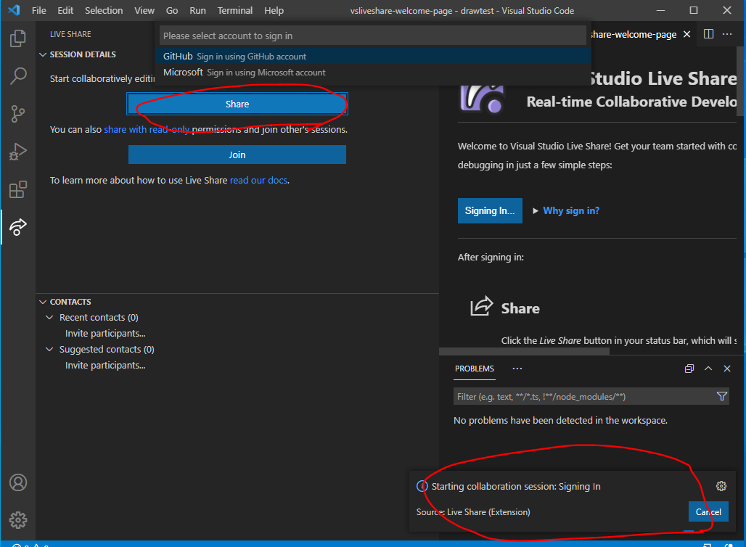746x547 pixels.
Task: Collapse the Contacts section
Action: (43, 302)
